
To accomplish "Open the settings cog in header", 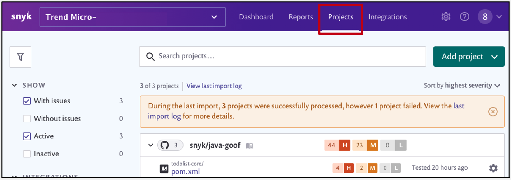I will coord(446,16).
